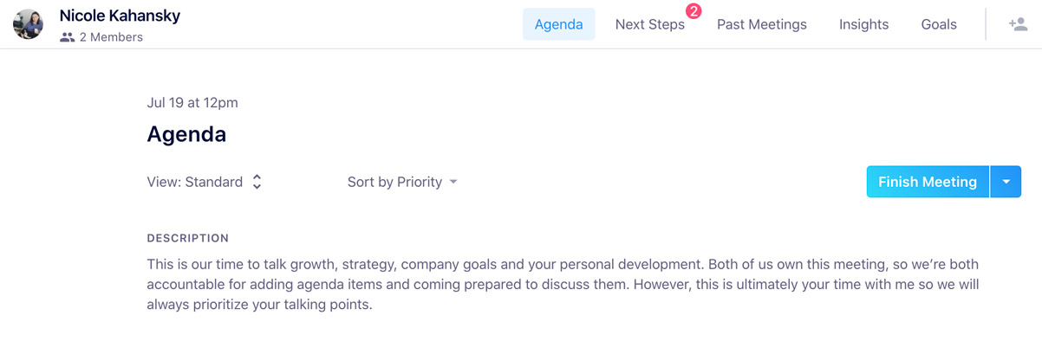Click the Nicole Kahansky name heading
Image resolution: width=1042 pixels, height=341 pixels.
point(120,16)
